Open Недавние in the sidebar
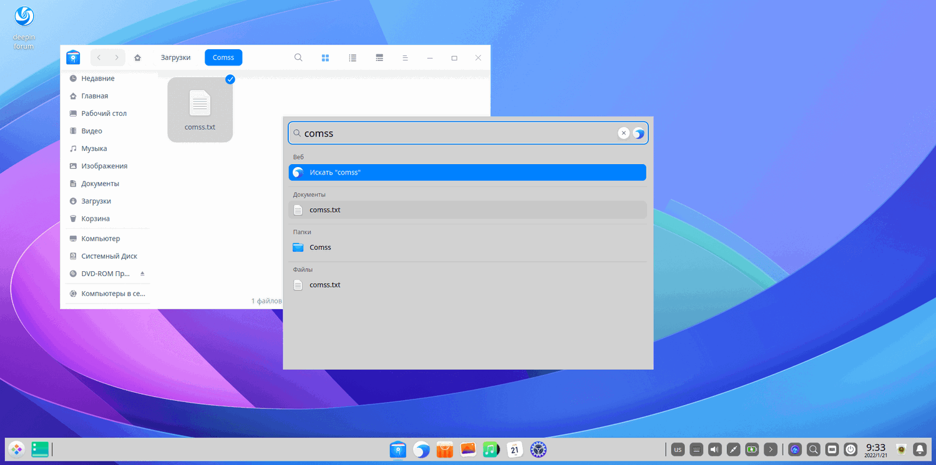 (x=106, y=79)
